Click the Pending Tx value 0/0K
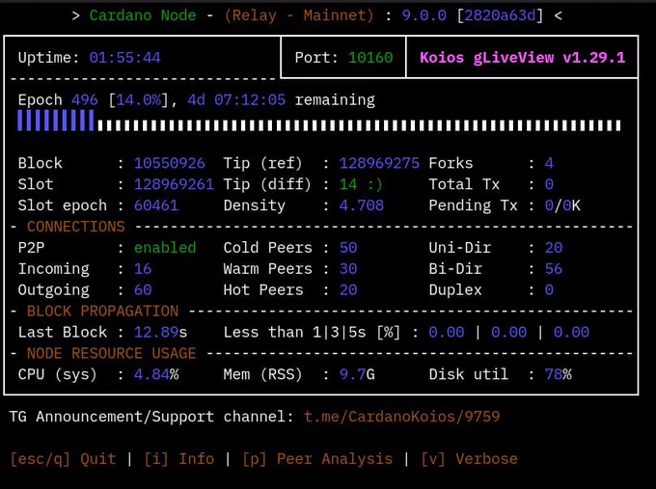656x489 pixels. point(562,205)
